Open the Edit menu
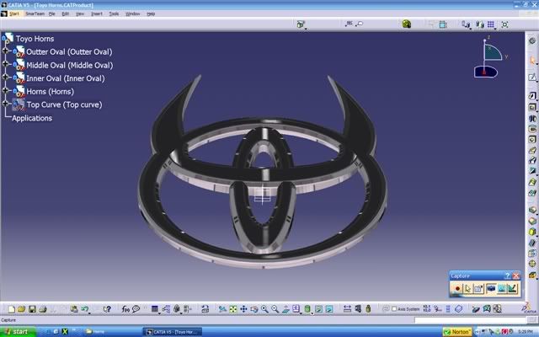The height and width of the screenshot is (337, 539). pos(66,13)
